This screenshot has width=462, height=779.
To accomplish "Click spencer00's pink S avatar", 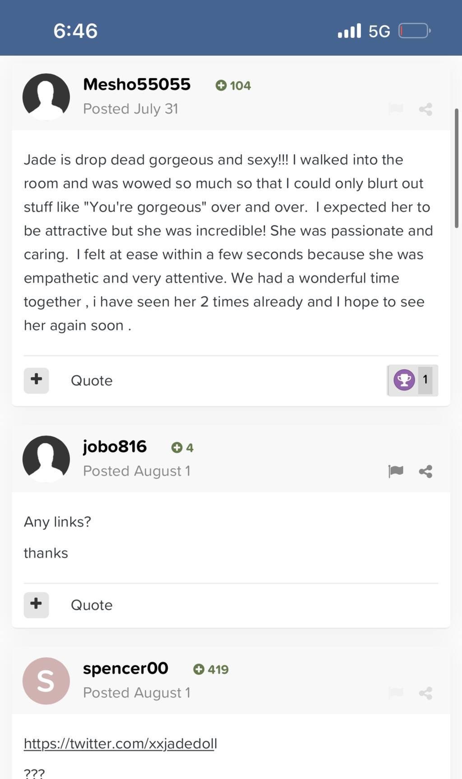I will coord(46,681).
